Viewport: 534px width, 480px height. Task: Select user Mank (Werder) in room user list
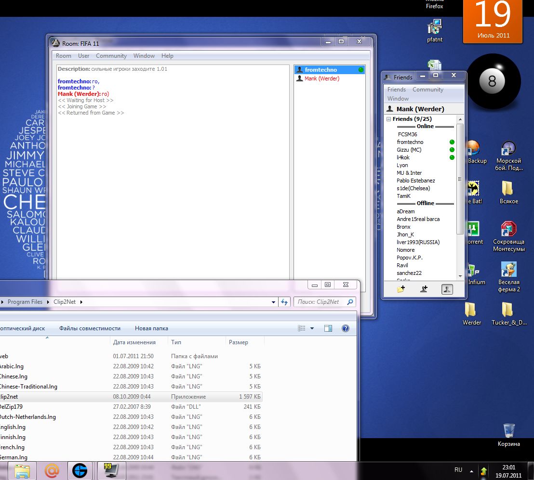coord(330,78)
